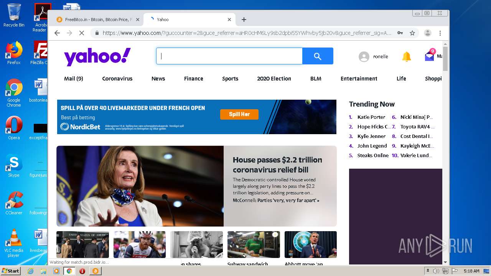Image resolution: width=491 pixels, height=276 pixels.
Task: Open a new tab with the plus button
Action: click(x=244, y=20)
